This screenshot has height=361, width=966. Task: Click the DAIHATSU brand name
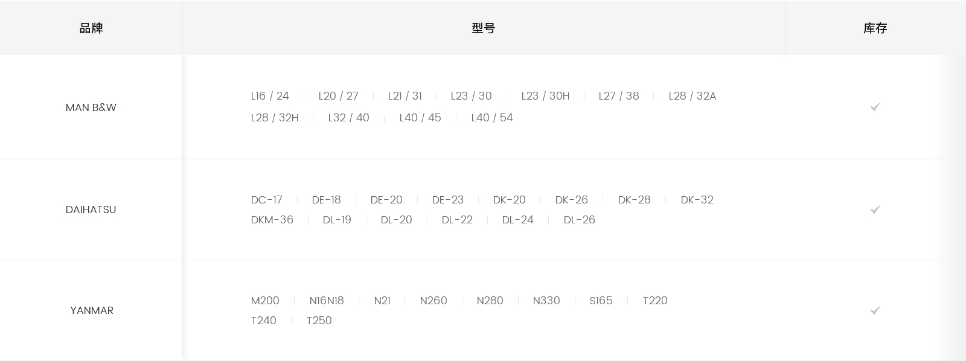(x=91, y=209)
